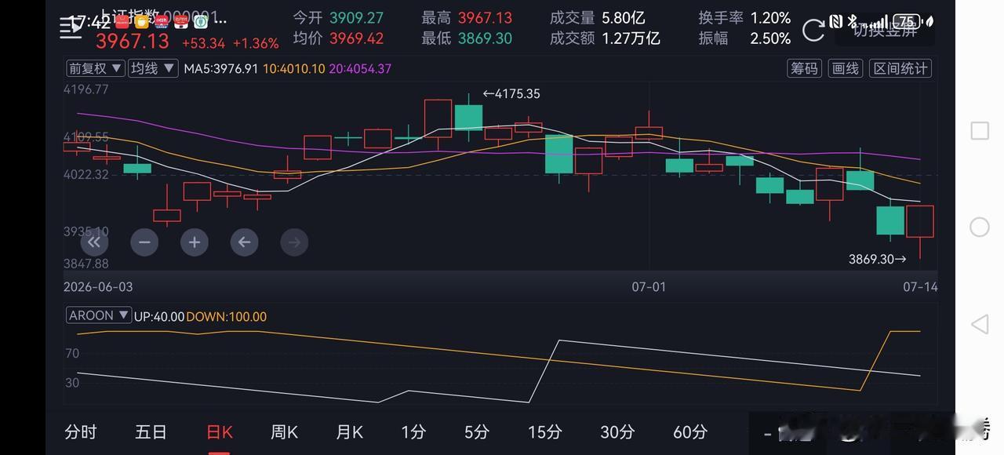Tap 最低 value 3869.30
This screenshot has width=1004, height=455.
click(x=485, y=38)
